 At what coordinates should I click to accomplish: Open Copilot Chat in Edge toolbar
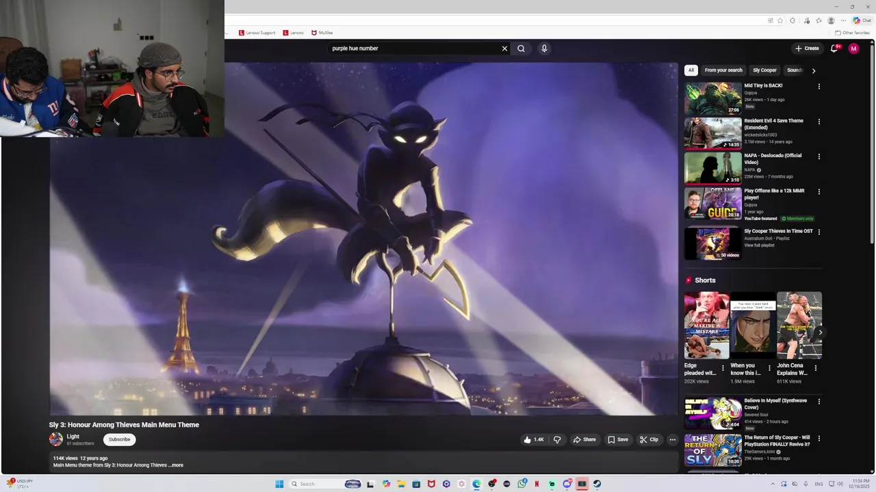(x=862, y=20)
